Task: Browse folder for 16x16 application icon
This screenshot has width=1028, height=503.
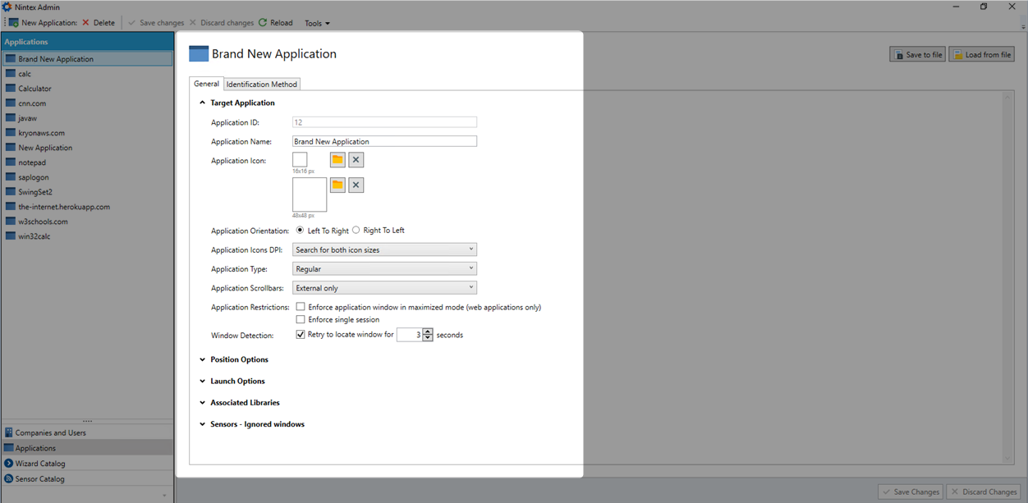Action: (x=337, y=160)
